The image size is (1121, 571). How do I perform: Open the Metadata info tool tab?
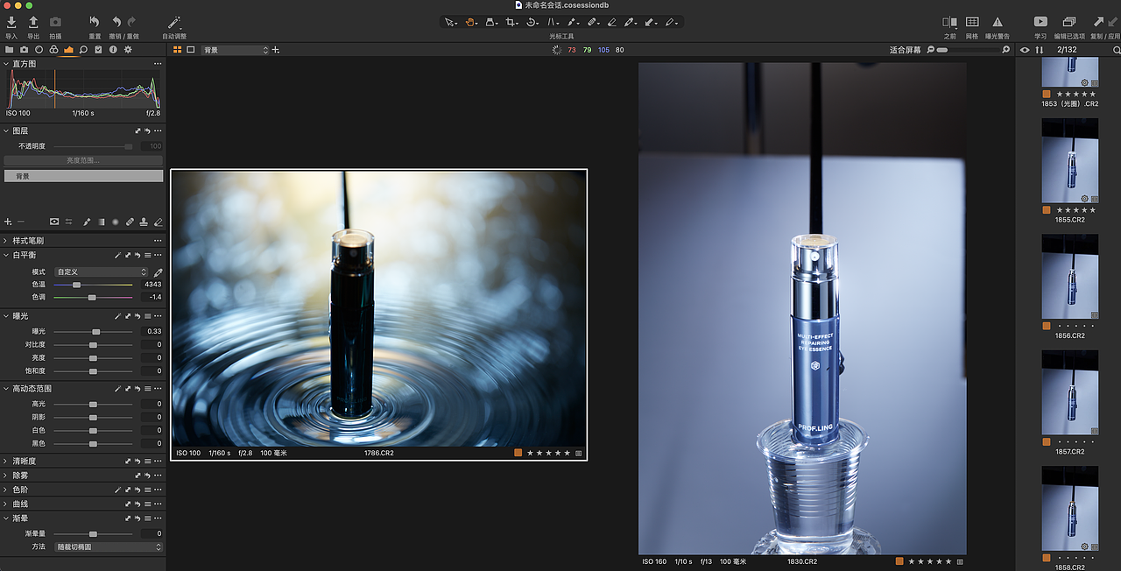point(113,50)
